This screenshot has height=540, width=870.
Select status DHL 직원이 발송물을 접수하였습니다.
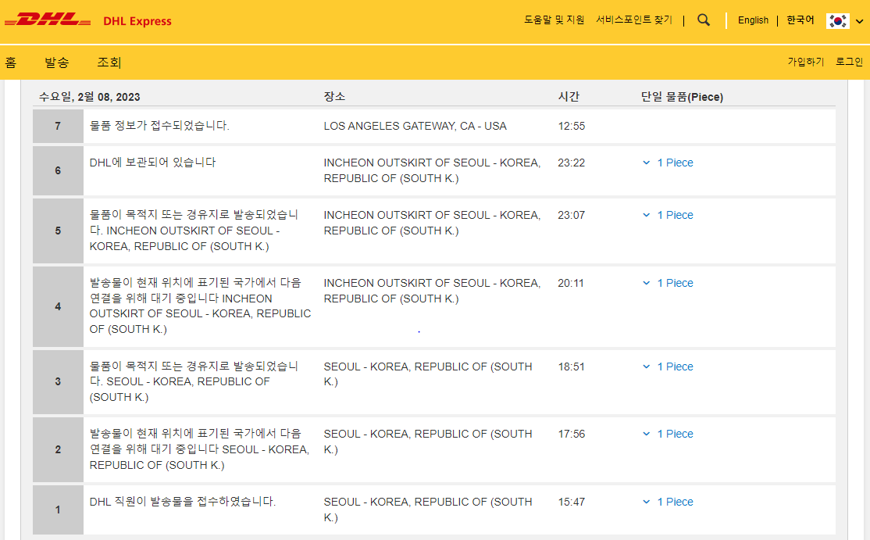pyautogui.click(x=183, y=502)
